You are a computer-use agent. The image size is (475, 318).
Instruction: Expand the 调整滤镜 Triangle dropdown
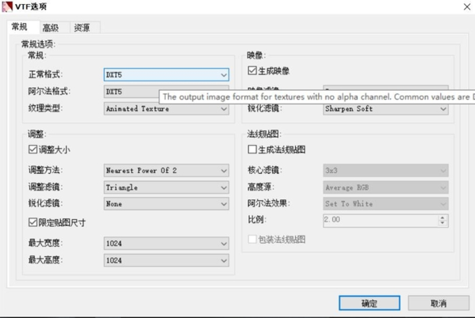[x=167, y=187]
